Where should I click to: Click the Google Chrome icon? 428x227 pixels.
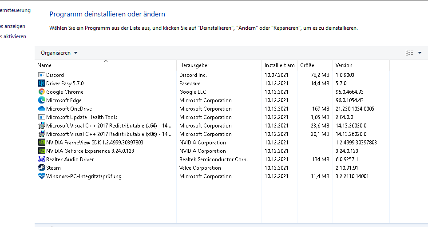42,92
